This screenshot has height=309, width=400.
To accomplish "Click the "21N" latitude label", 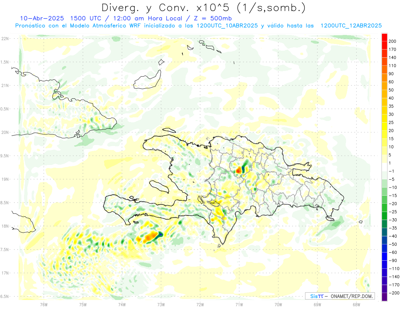I will 5,85.
